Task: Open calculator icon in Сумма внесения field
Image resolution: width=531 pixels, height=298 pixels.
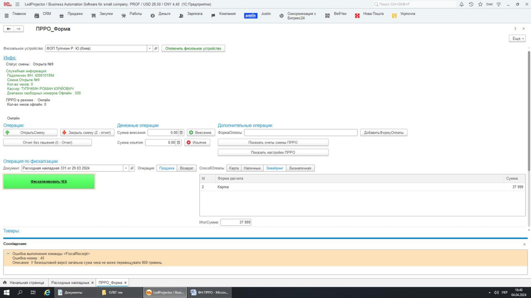Action: coord(181,132)
